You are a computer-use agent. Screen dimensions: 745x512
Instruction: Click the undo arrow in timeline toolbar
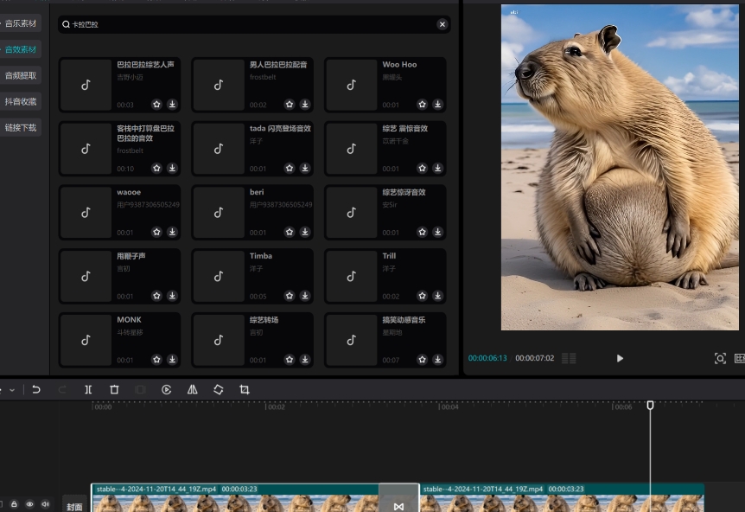coord(36,390)
